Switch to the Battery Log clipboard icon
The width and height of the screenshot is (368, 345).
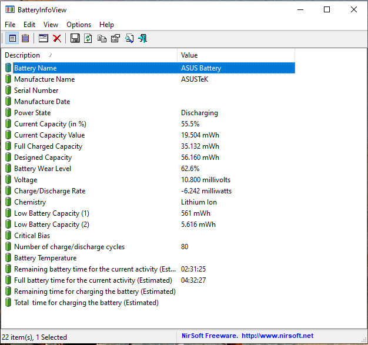tap(25, 38)
